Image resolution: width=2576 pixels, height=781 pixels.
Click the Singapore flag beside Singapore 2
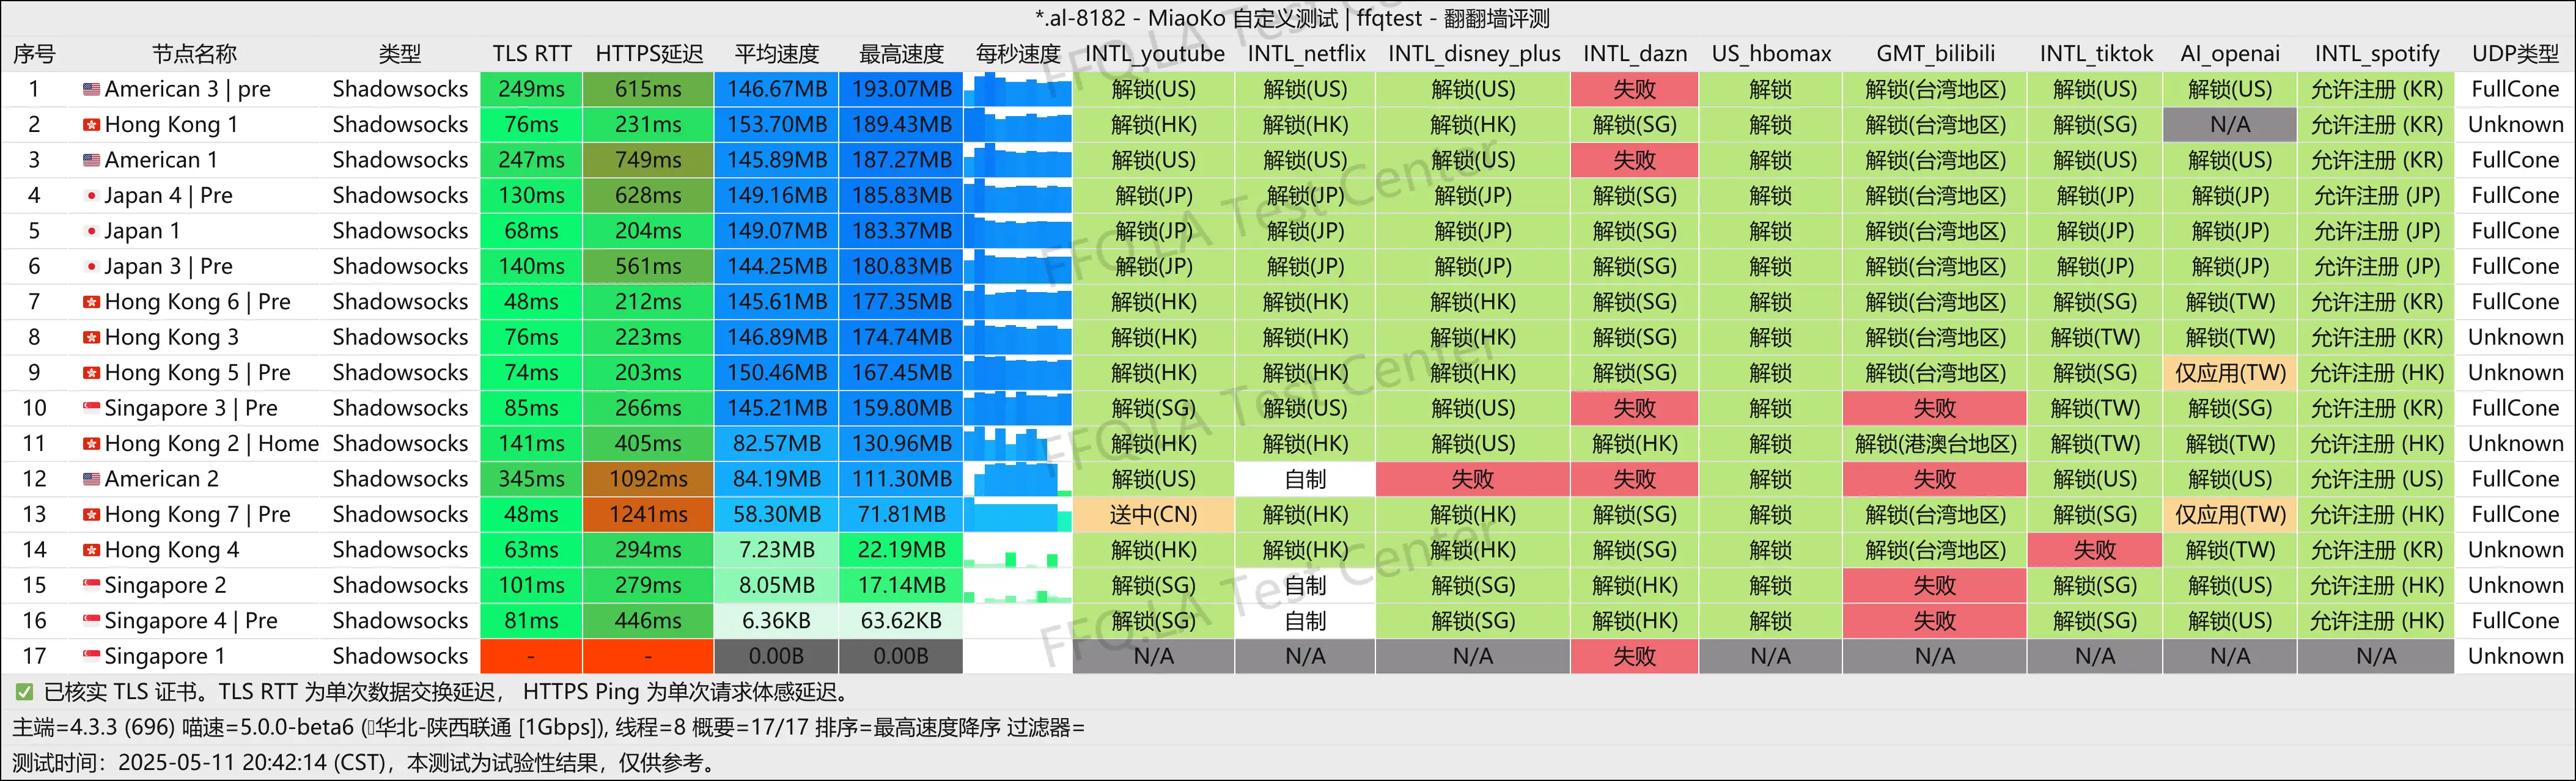click(x=91, y=585)
